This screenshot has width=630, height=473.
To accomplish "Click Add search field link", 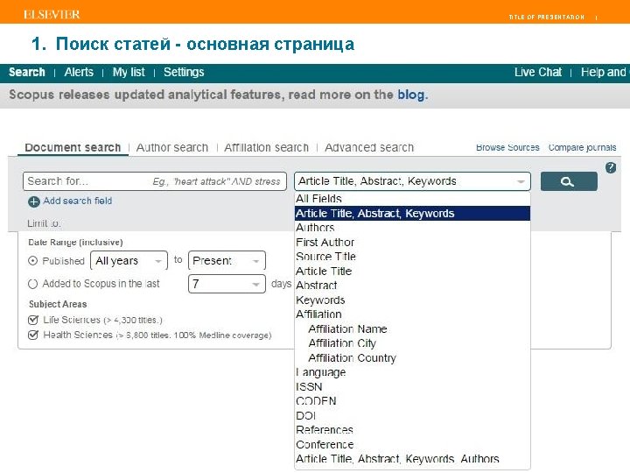I will (x=78, y=201).
